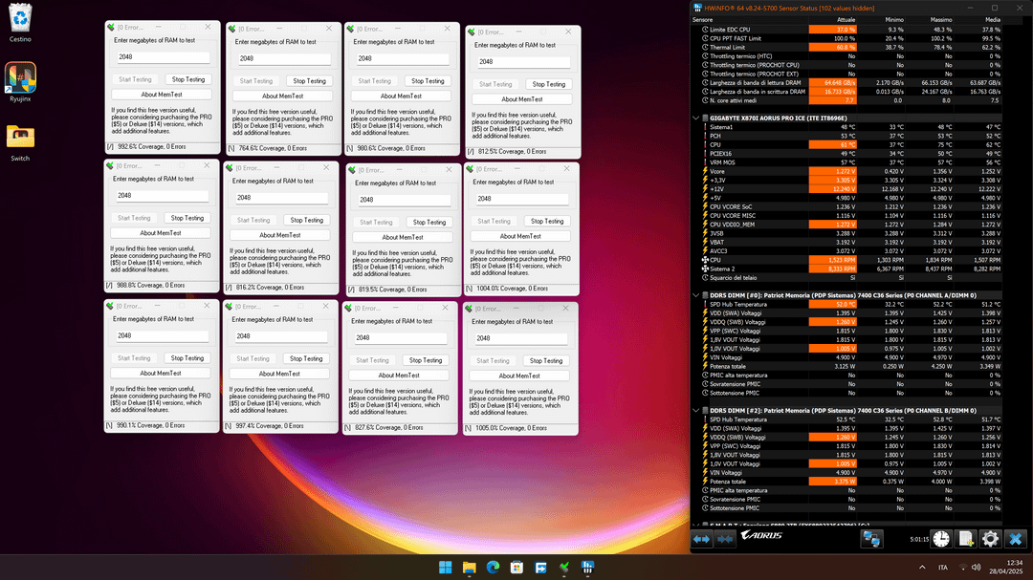Viewport: 1033px width, 580px height.
Task: Select the CPU VDDIO_MEM sensor row
Action: coord(846,225)
